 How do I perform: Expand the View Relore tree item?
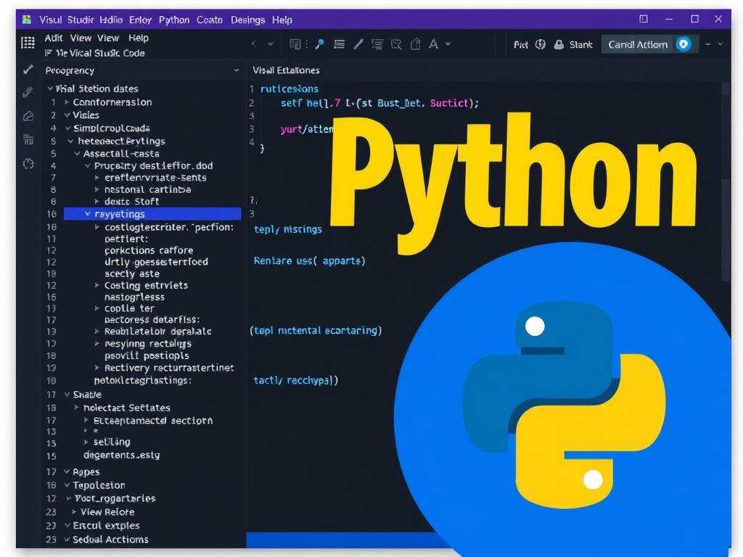coord(74,512)
